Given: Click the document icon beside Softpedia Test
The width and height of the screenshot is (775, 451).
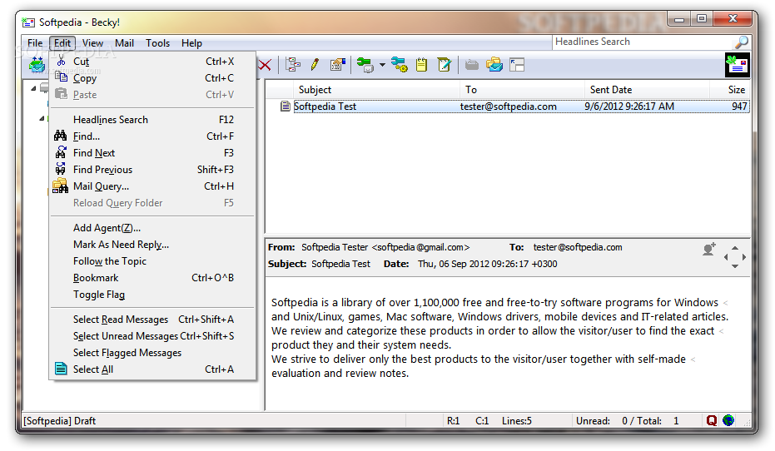Looking at the screenshot, I should (x=286, y=107).
